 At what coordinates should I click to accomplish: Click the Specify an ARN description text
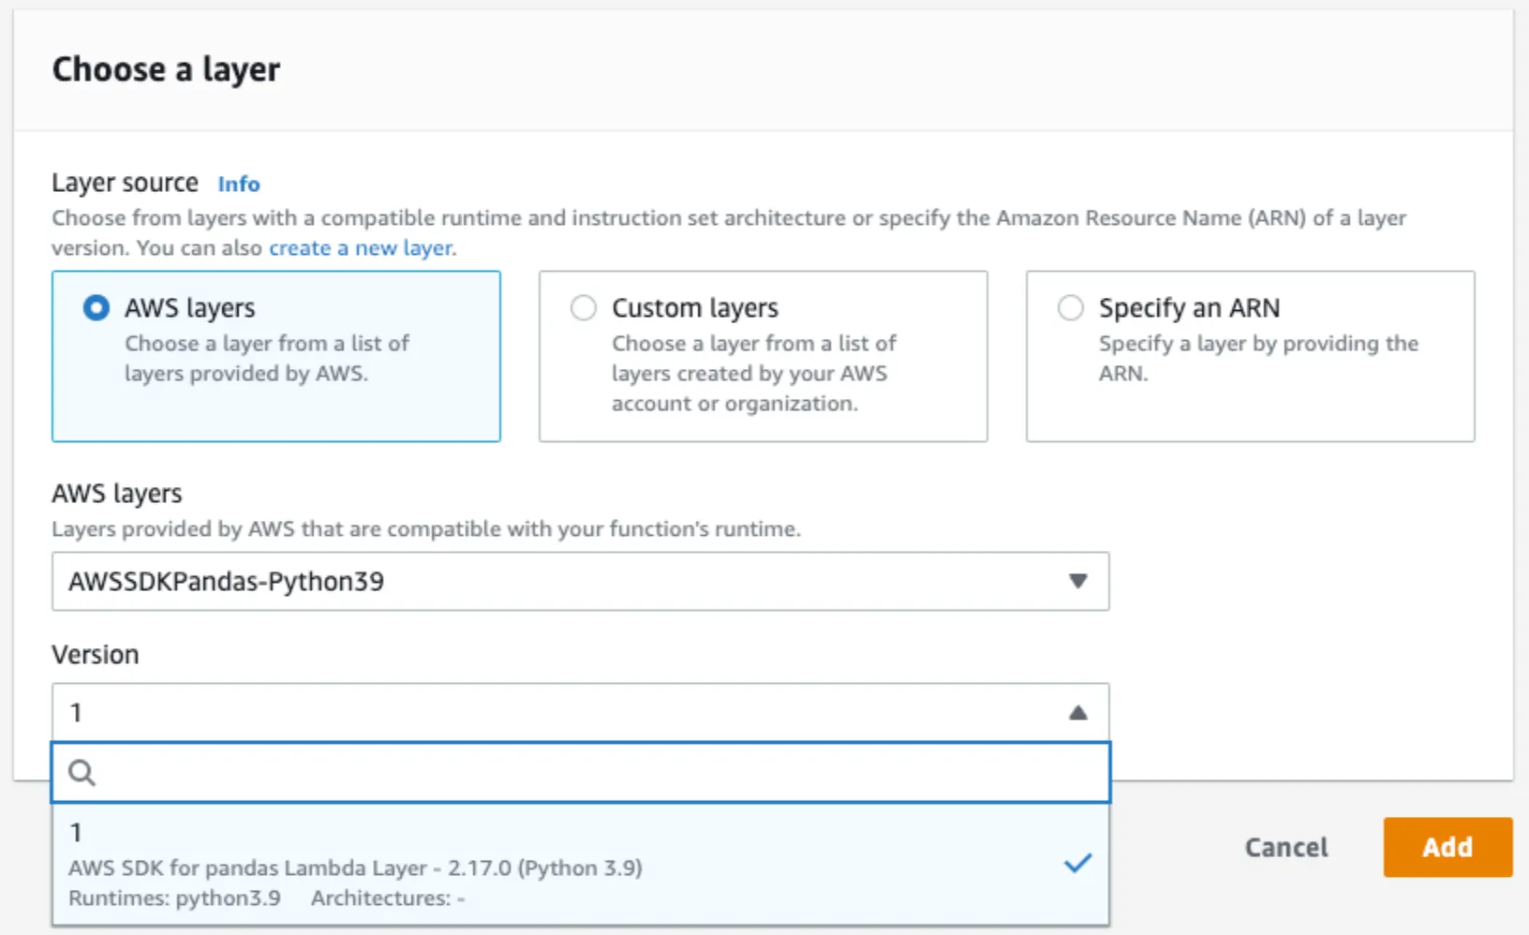click(x=1257, y=358)
